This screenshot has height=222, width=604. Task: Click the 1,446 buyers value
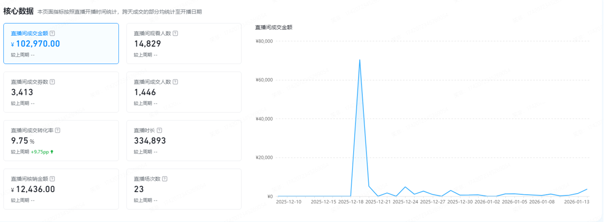click(145, 92)
